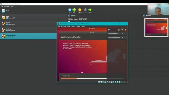The image size is (169, 95).
Task: Click the grey Discard arrow icon
Action: coord(85,10)
